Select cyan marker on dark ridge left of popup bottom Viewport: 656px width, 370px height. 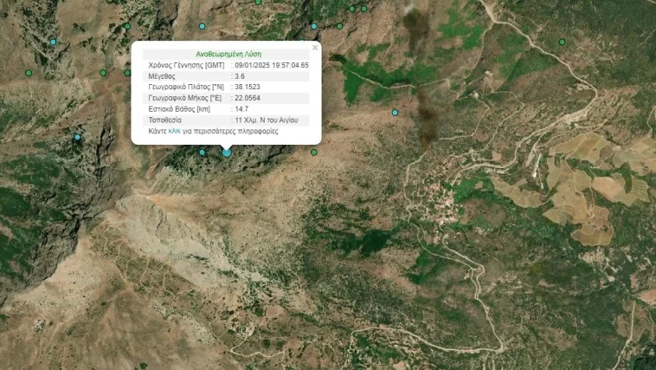(x=77, y=137)
